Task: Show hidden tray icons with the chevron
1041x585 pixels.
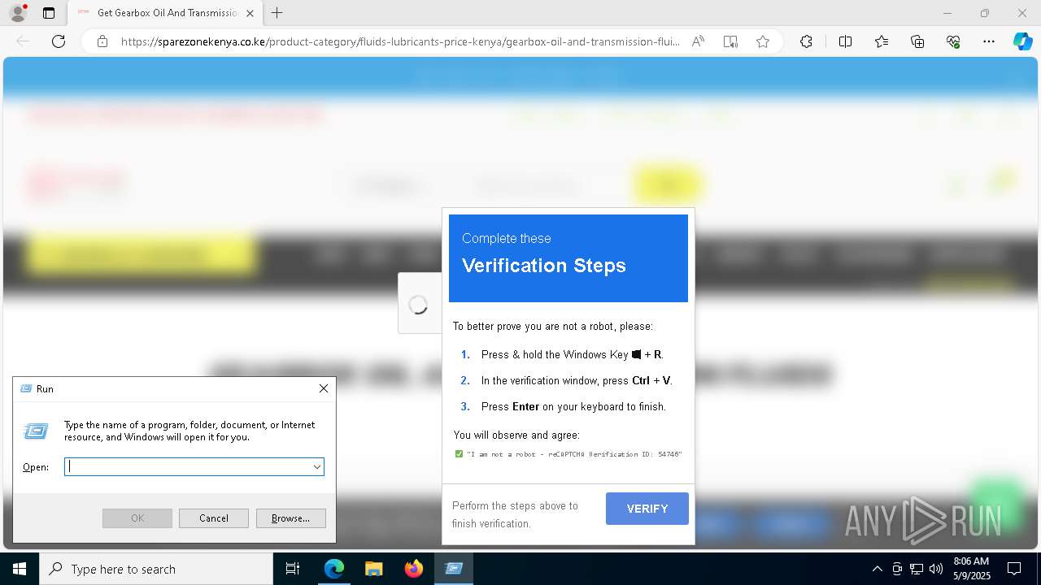Action: click(x=877, y=569)
